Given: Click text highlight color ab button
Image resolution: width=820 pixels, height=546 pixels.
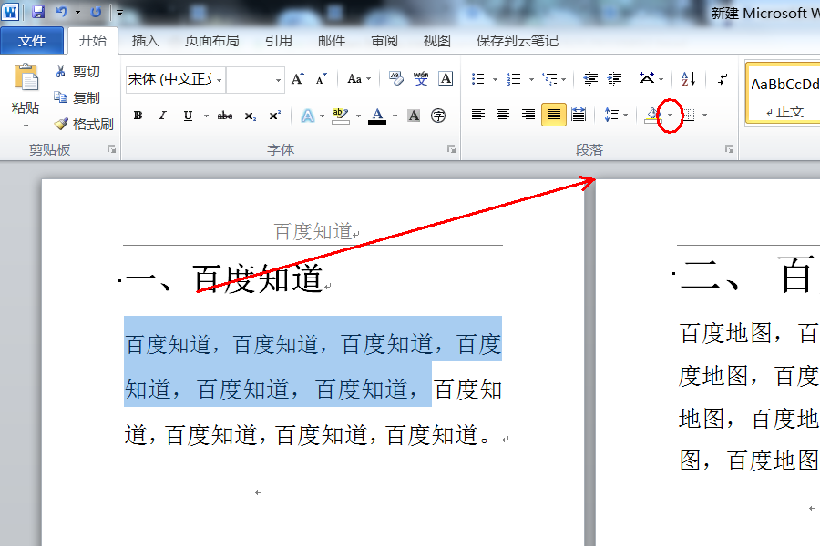Looking at the screenshot, I should pyautogui.click(x=341, y=116).
